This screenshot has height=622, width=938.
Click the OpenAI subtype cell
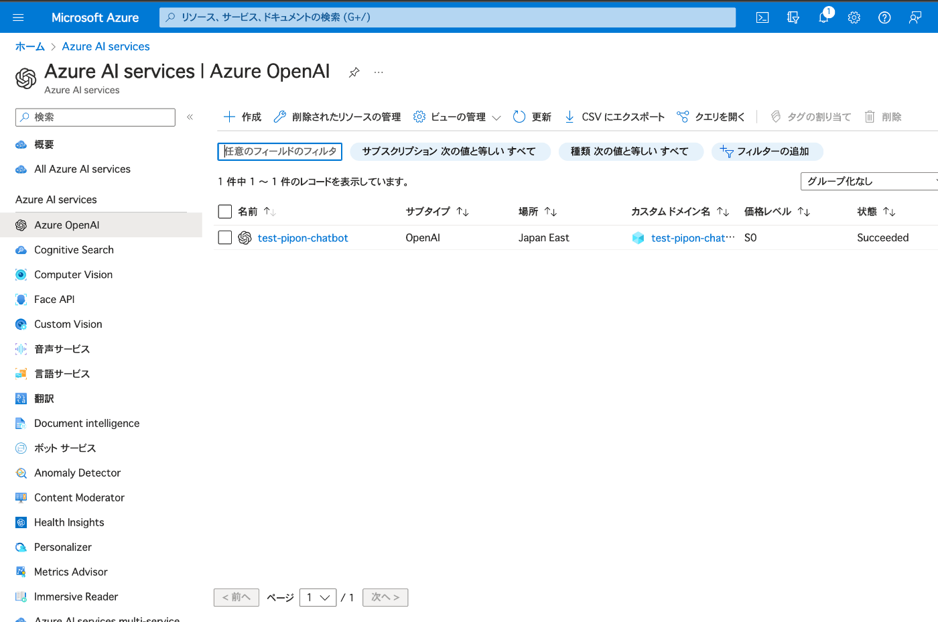[x=423, y=238]
